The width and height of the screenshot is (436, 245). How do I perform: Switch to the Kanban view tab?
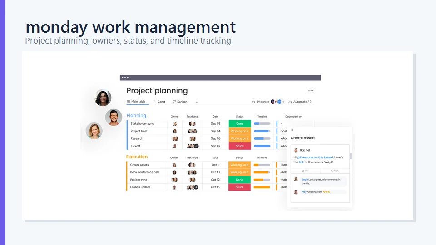180,102
